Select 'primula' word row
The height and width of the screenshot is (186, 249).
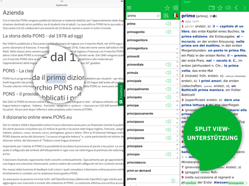tap(152, 73)
